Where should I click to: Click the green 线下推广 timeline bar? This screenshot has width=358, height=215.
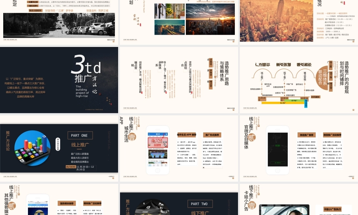[x=294, y=100]
